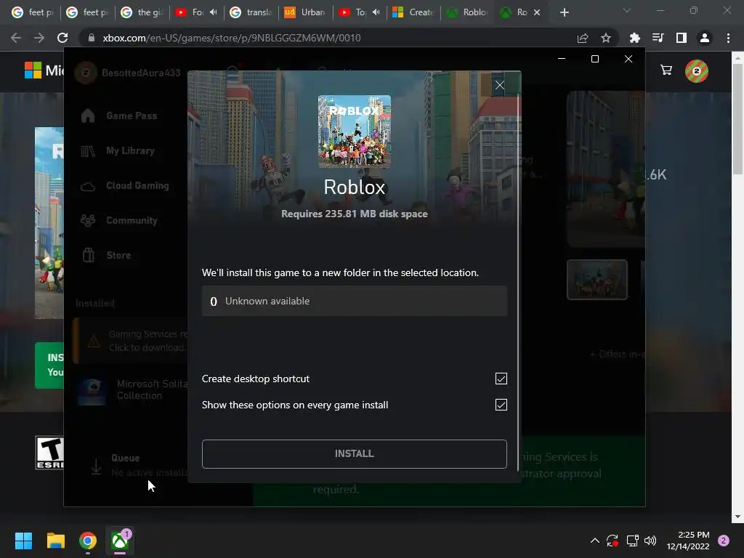Uncheck Create desktop shortcut checkbox

coord(501,379)
